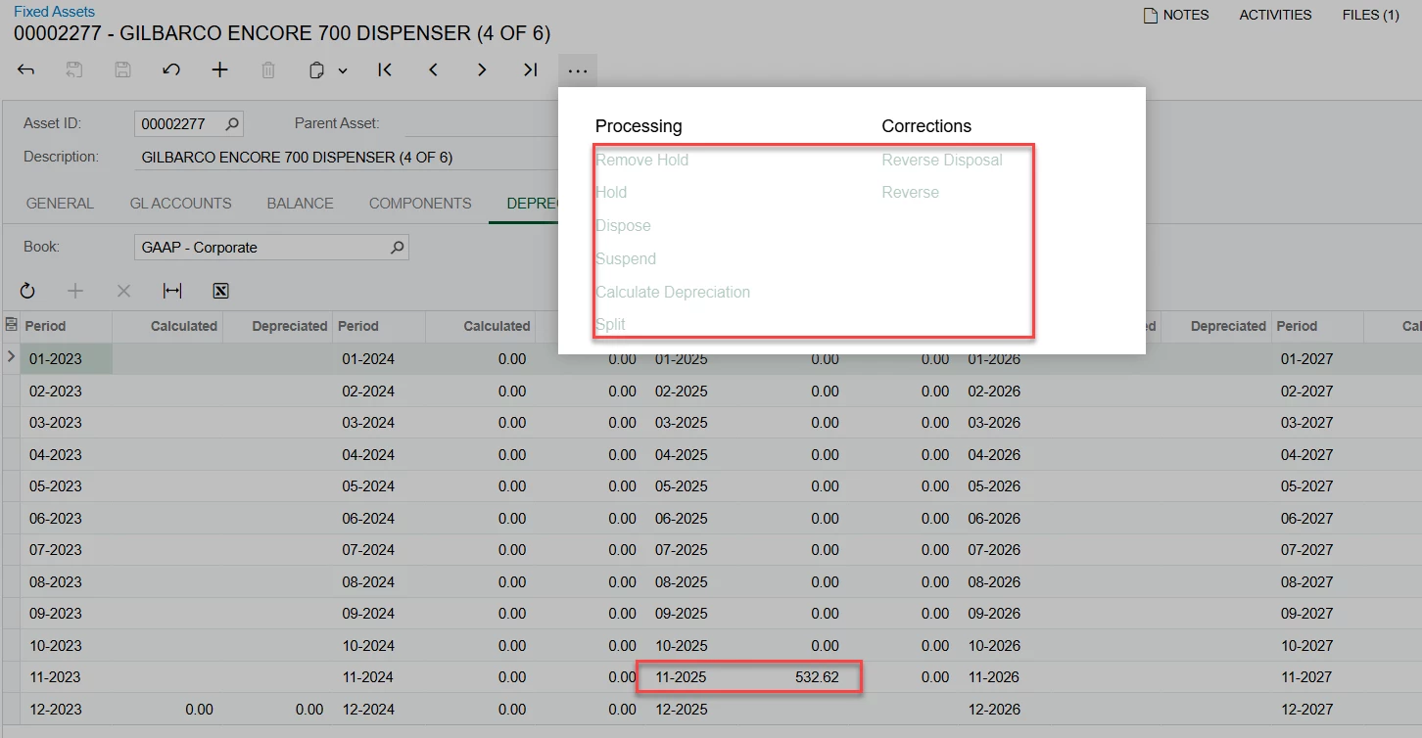Viewport: 1422px width, 738px height.
Task: Click the fit to screen columns icon
Action: pyautogui.click(x=172, y=291)
